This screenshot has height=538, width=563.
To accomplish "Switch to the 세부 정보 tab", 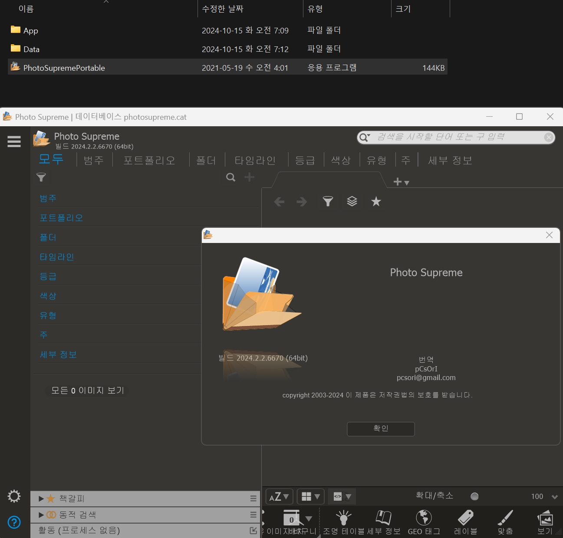I will (x=450, y=160).
